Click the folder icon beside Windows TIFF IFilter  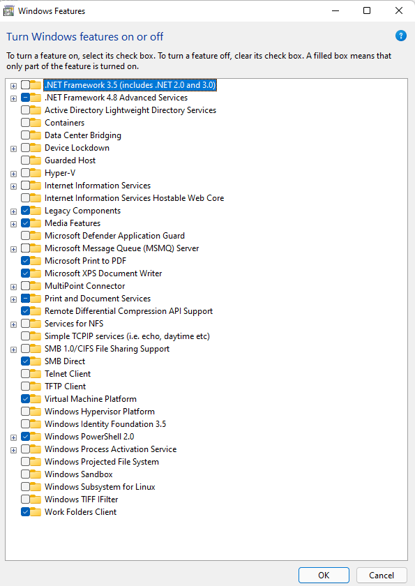click(36, 499)
